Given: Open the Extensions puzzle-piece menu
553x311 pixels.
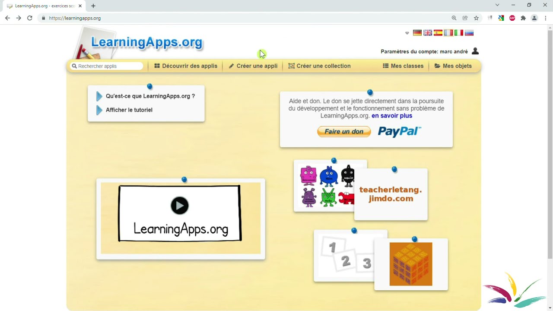Looking at the screenshot, I should (523, 18).
